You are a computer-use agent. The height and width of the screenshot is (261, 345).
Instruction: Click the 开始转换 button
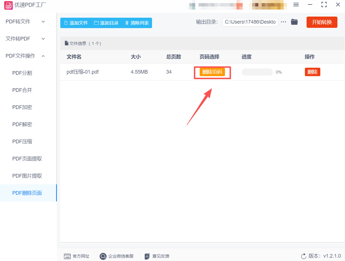click(x=322, y=22)
